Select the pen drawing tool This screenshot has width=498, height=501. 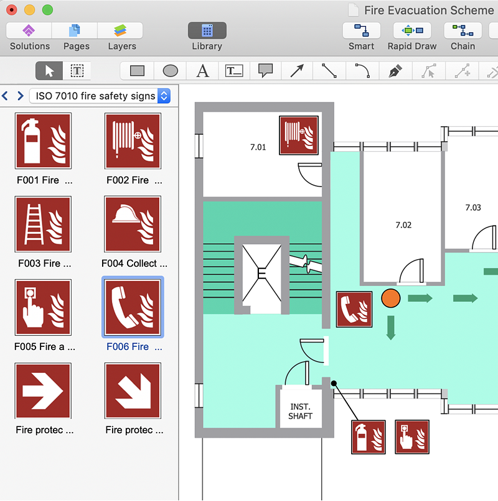pos(395,71)
